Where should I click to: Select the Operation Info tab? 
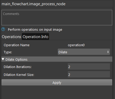coord(35,37)
